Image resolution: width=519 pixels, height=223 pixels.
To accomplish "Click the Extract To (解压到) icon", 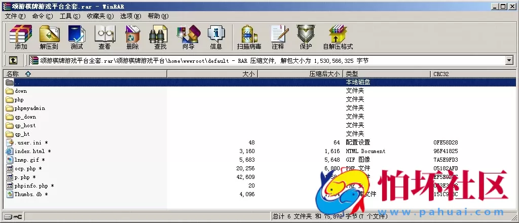I will [x=49, y=37].
